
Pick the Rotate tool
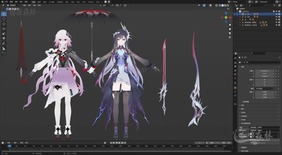[4, 29]
